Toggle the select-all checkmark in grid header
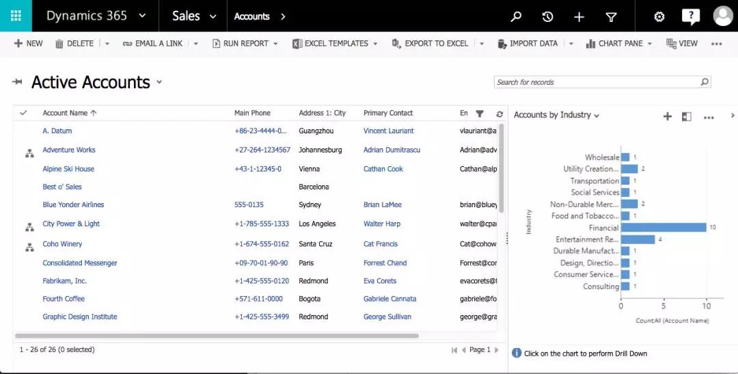This screenshot has height=374, width=738. click(23, 113)
